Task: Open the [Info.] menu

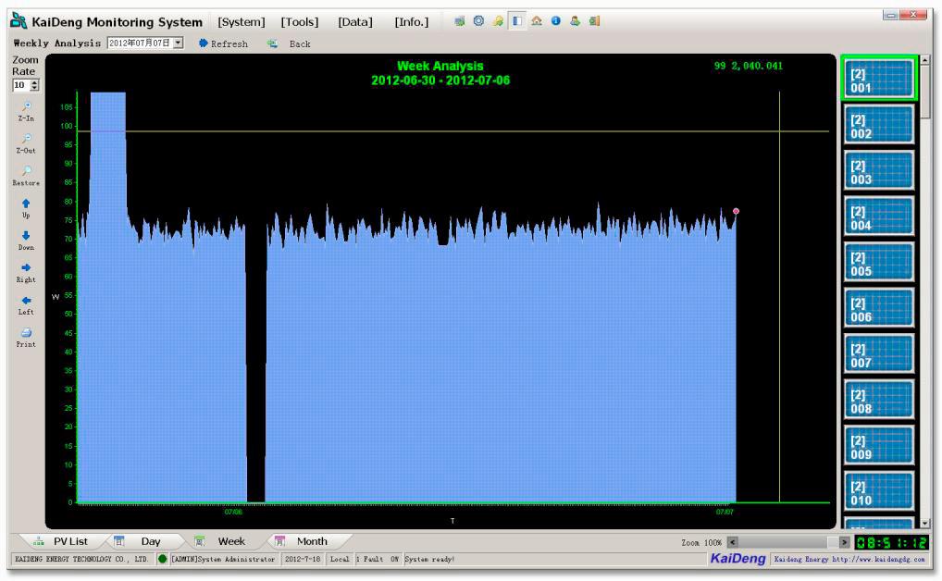Action: coord(412,22)
